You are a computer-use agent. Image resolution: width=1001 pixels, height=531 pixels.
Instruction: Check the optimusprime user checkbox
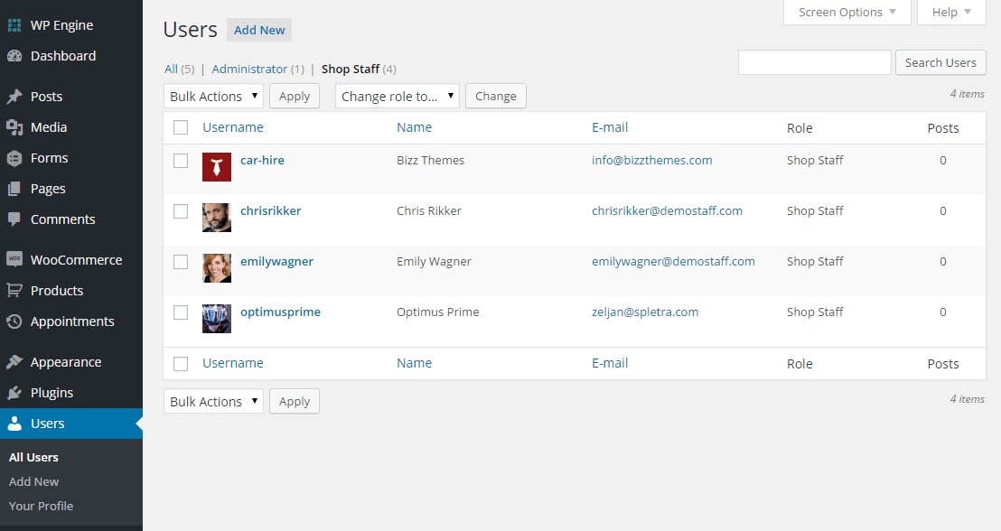[x=181, y=312]
